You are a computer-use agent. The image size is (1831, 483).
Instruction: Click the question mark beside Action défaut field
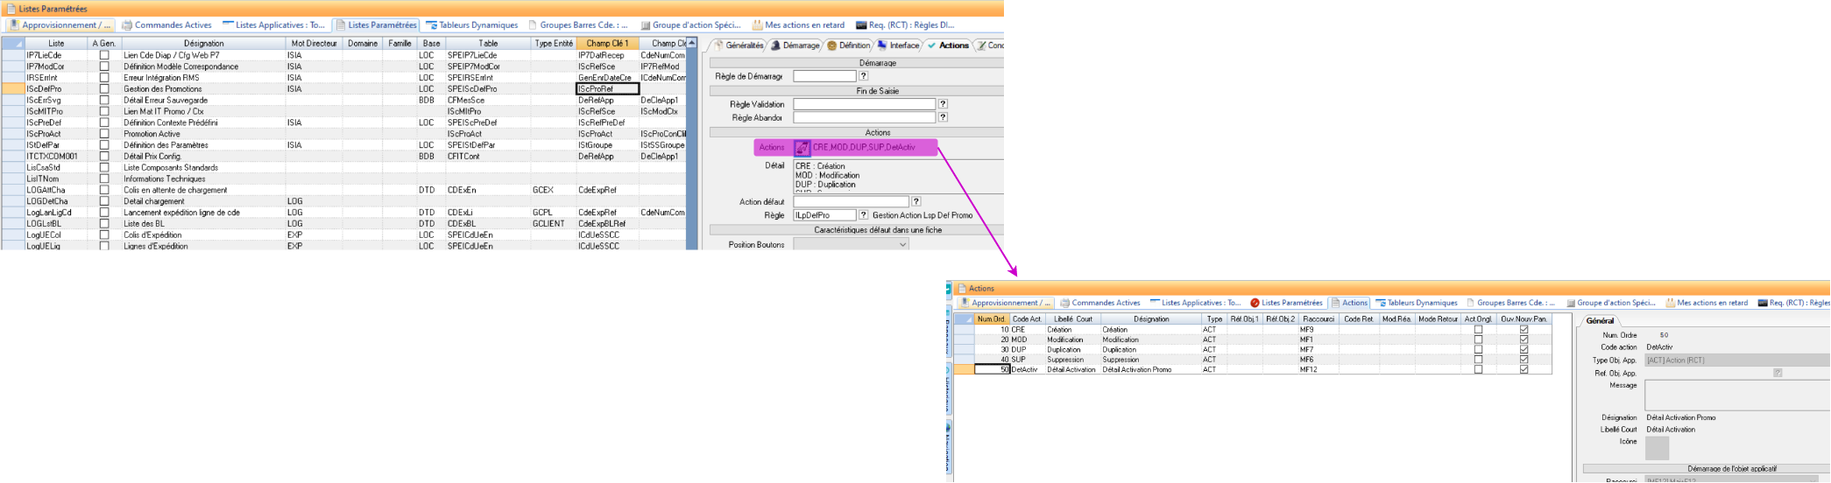tap(916, 201)
